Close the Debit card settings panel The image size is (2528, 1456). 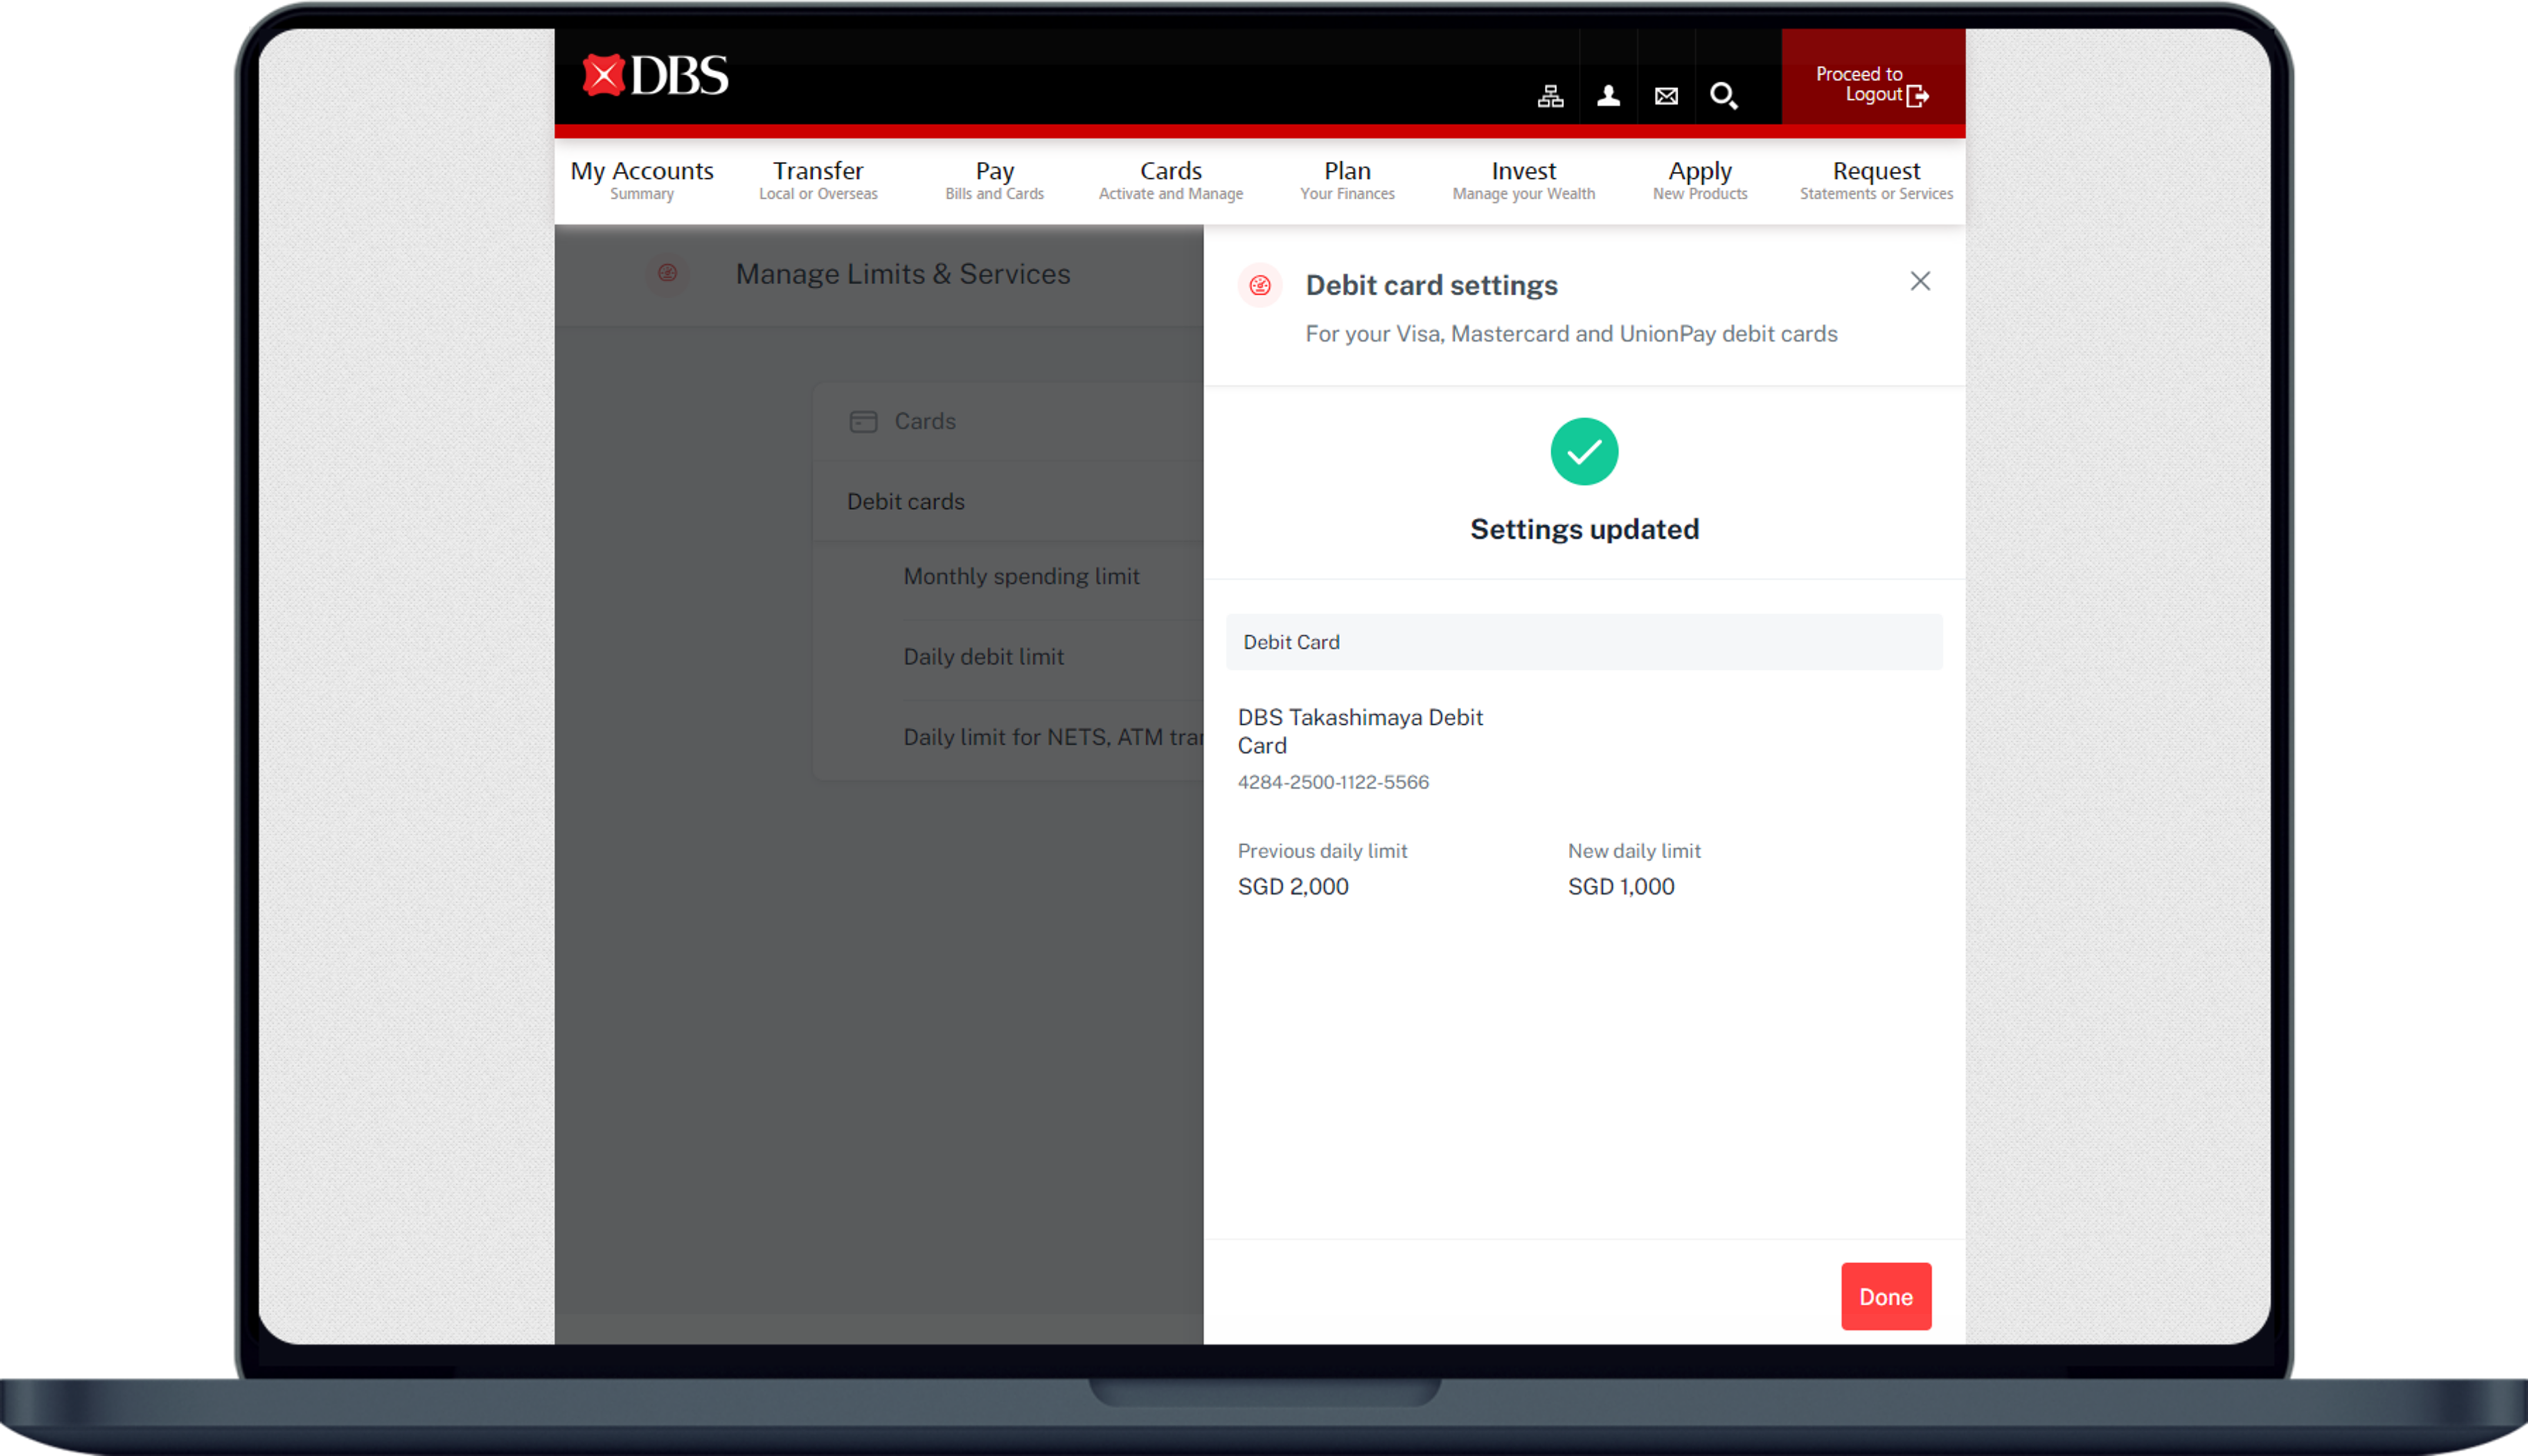pyautogui.click(x=1919, y=281)
